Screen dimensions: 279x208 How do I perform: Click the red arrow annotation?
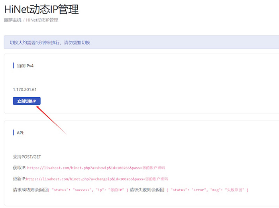click(51, 120)
